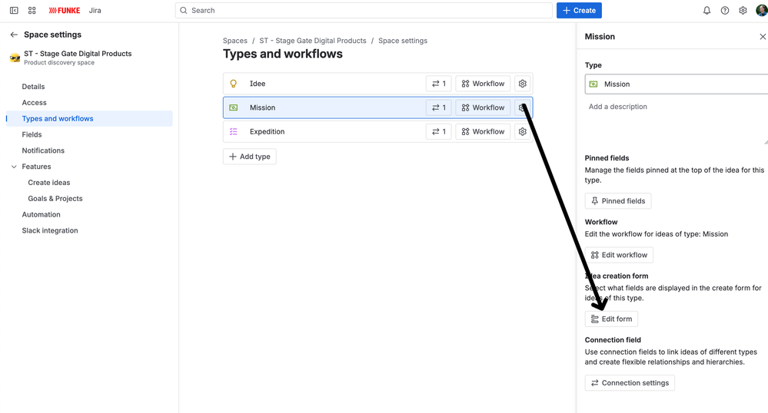Screen dimensions: 768x413
Task: Click the Expedition checklist type icon
Action: tap(234, 131)
